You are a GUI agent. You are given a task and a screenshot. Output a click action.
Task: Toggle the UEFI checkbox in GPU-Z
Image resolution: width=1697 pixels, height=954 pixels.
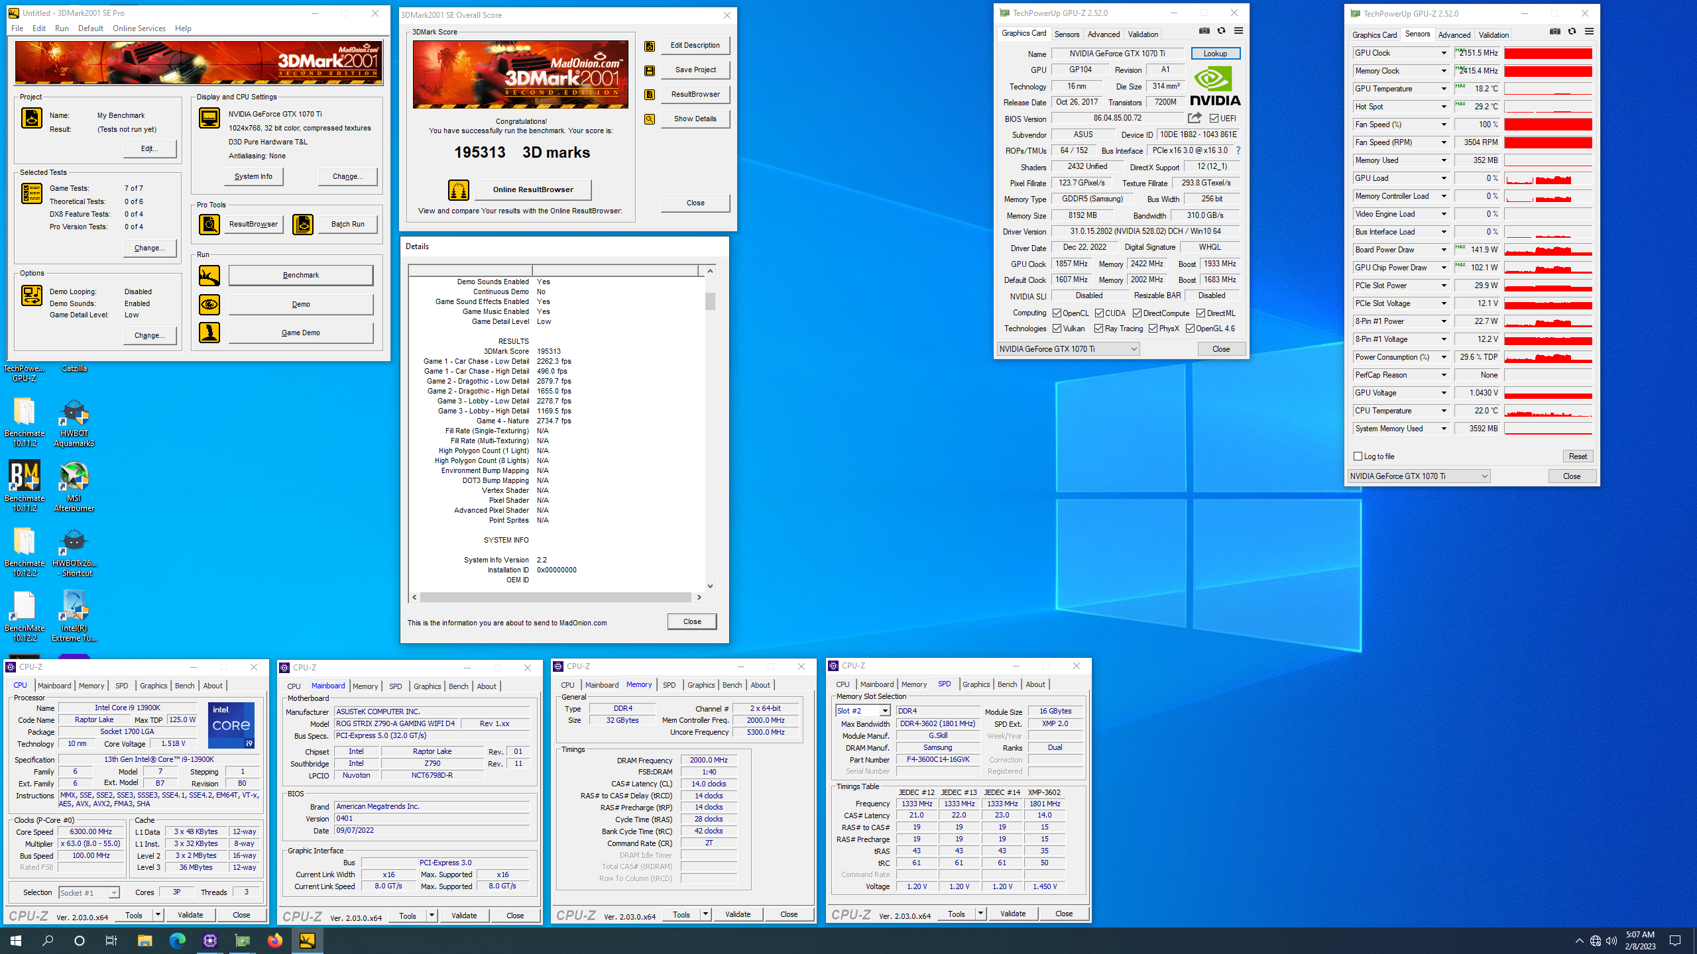coord(1214,119)
